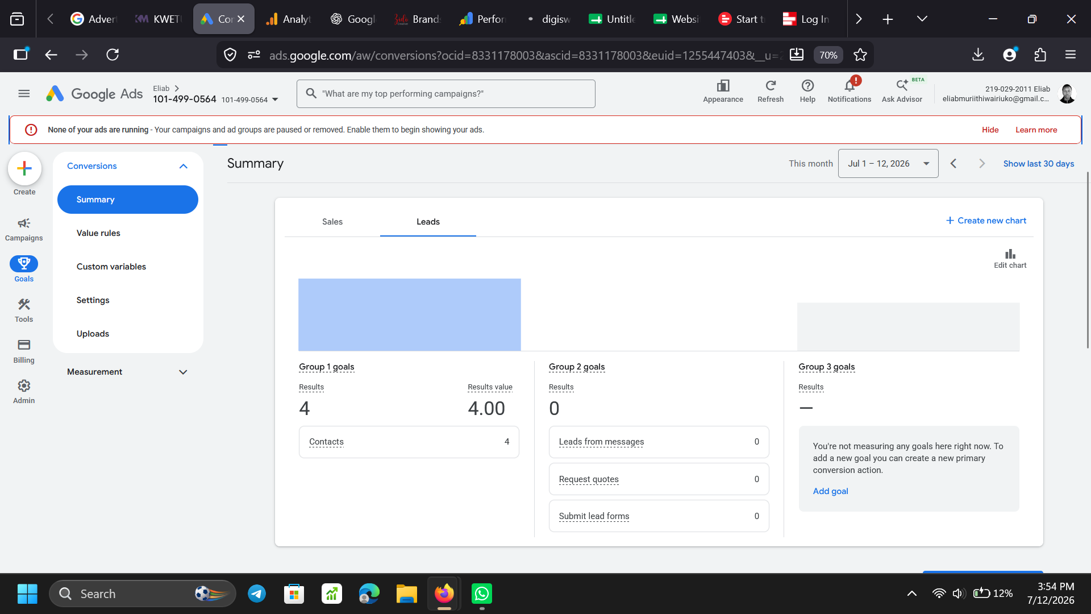Open the Admin gear section
The image size is (1091, 614).
coord(24,392)
